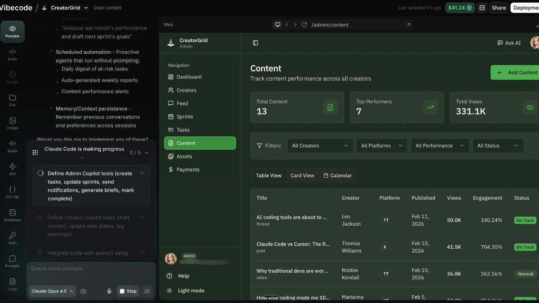This screenshot has width=539, height=303.
Task: Open Help in admin sidebar
Action: [178, 276]
